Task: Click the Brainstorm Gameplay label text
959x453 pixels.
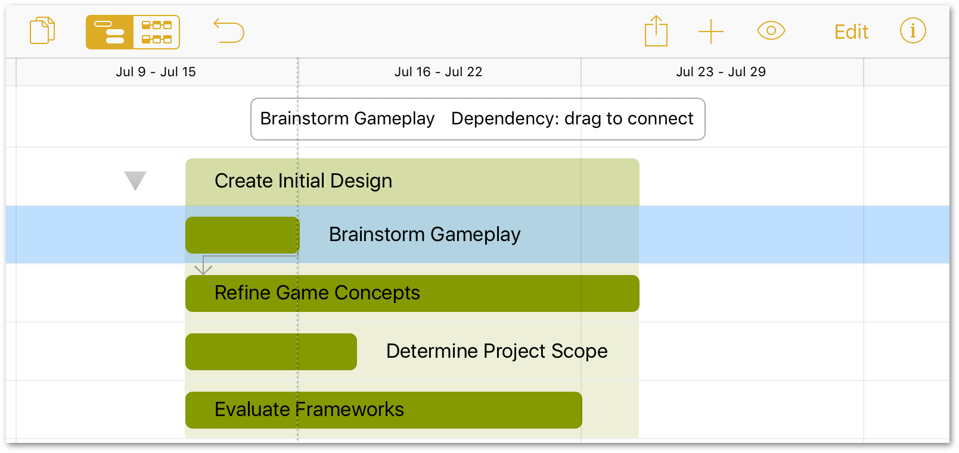Action: tap(425, 235)
